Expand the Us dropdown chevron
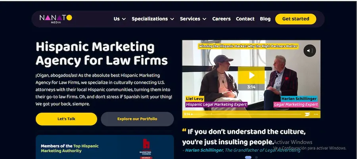357x159 pixels. coord(124,19)
